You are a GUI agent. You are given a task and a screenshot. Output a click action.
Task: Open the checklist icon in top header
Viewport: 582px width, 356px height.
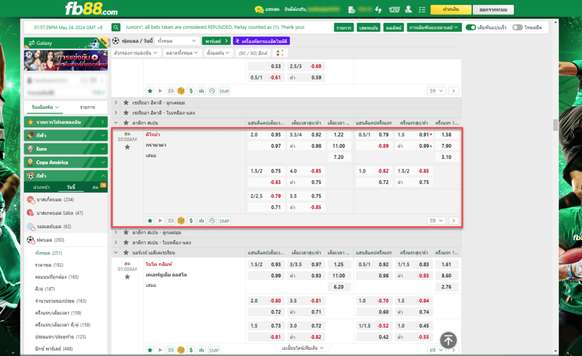[422, 10]
